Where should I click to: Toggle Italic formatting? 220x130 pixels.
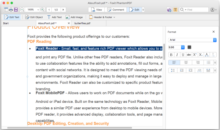tap(177, 55)
